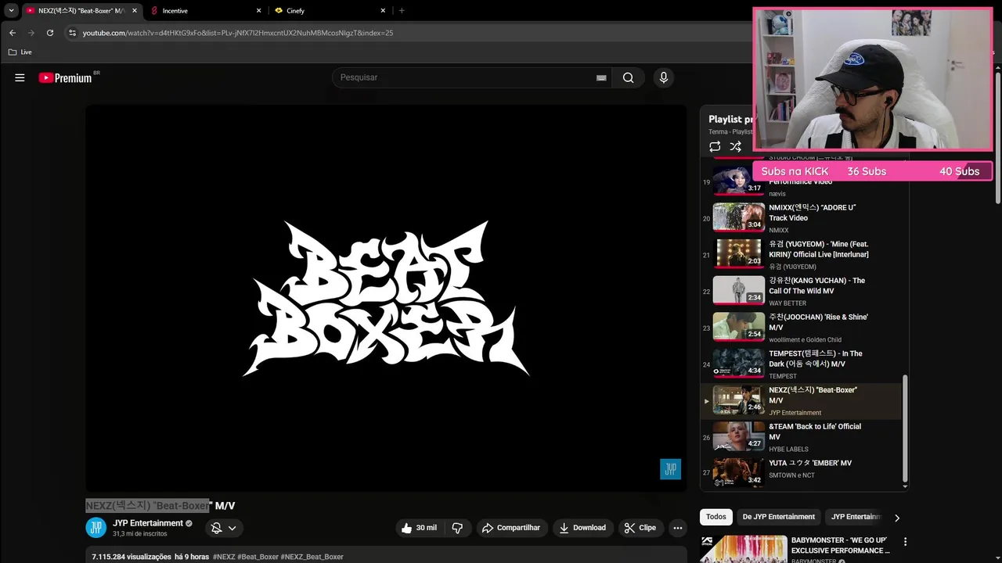Go forward with the browser arrow

coord(31,33)
